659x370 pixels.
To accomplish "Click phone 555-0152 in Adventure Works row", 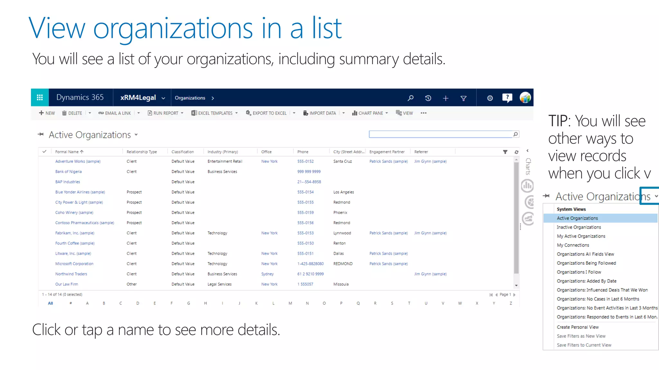I will click(305, 162).
